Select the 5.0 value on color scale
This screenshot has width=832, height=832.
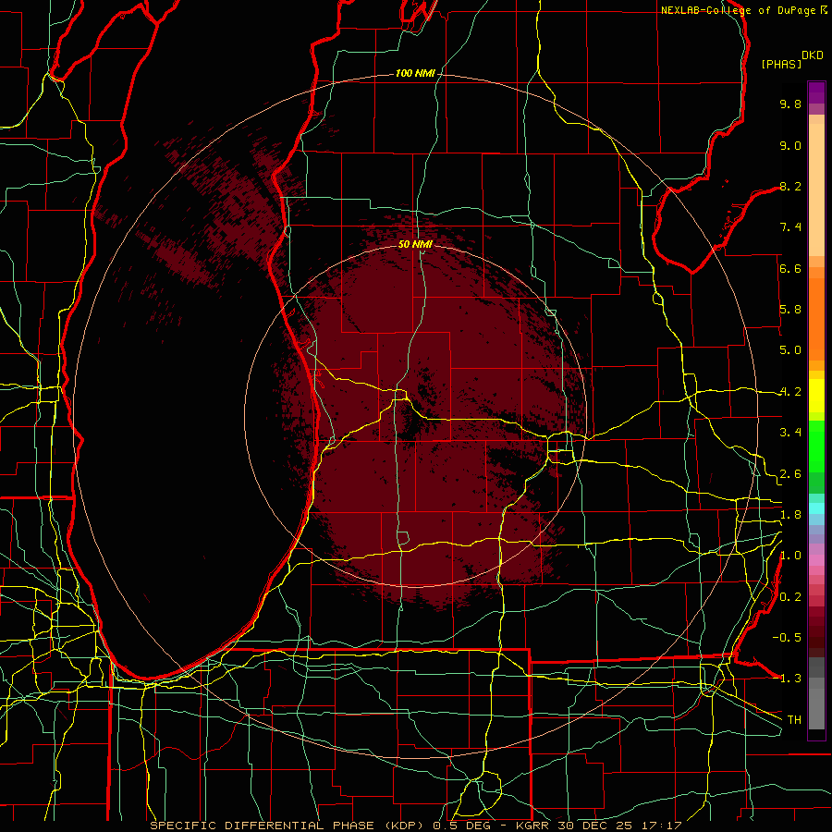pos(790,350)
